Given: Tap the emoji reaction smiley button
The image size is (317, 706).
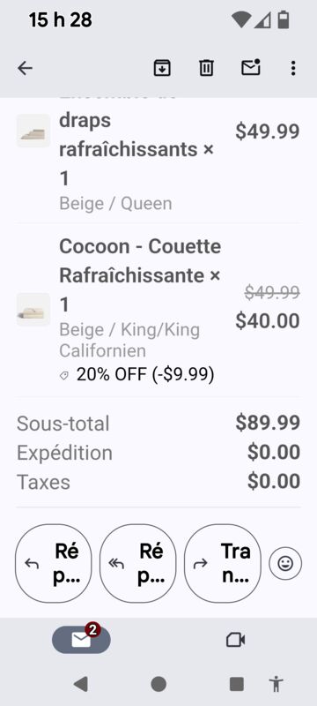Looking at the screenshot, I should tap(285, 563).
